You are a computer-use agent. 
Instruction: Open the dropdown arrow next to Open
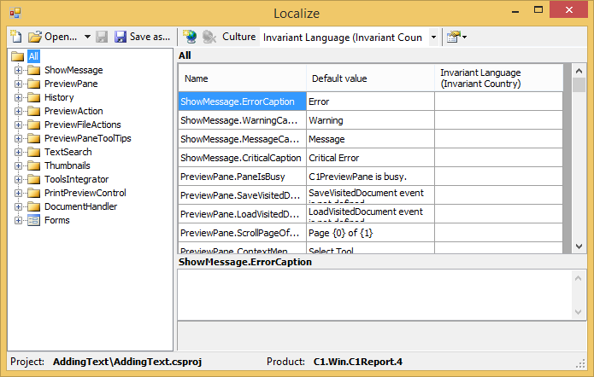87,37
